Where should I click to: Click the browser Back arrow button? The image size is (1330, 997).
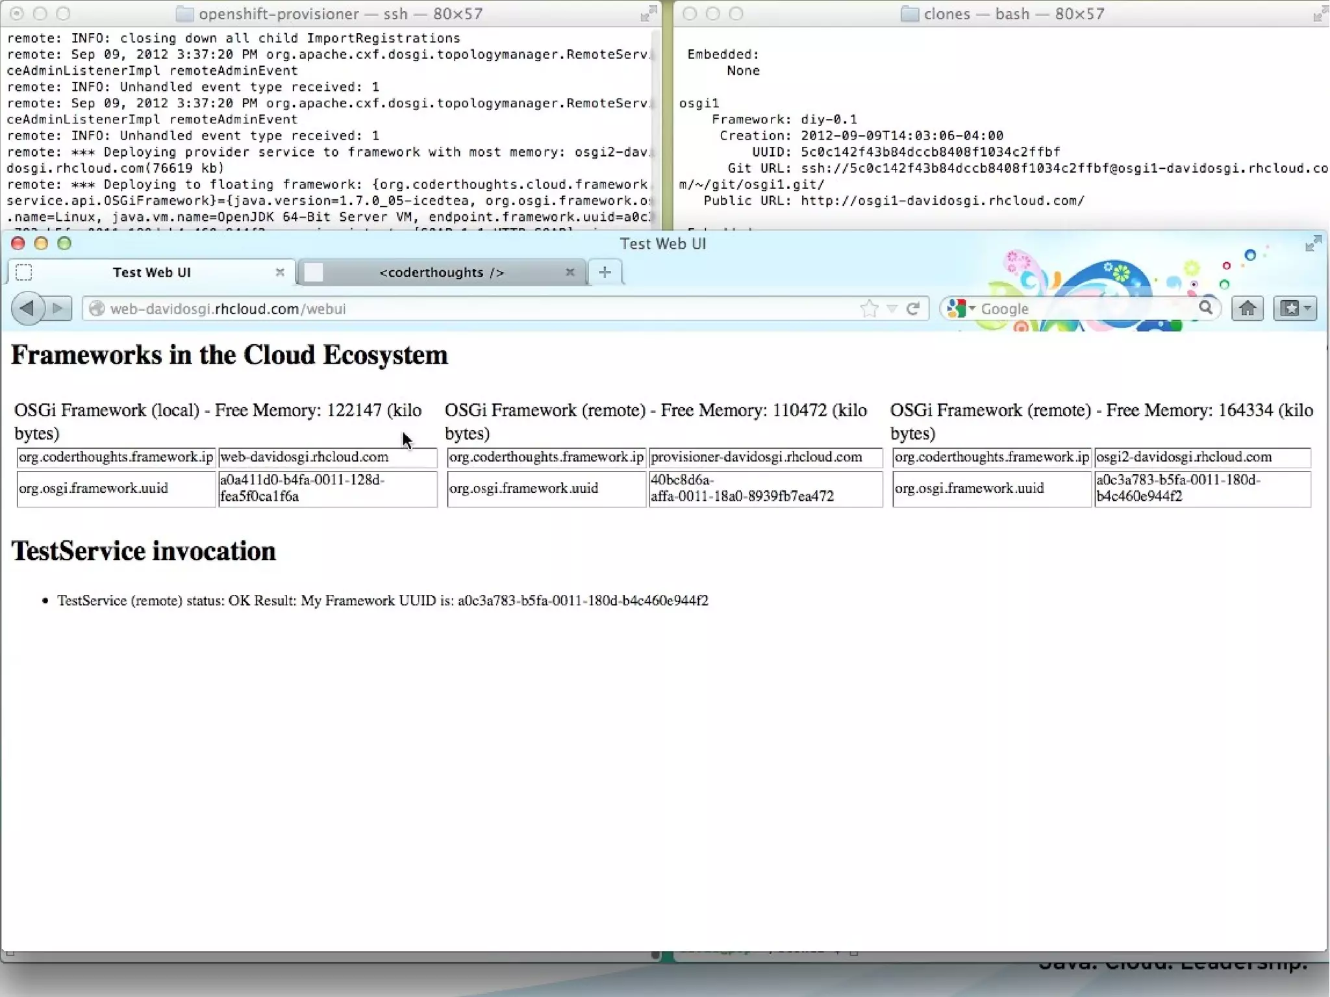[x=27, y=308]
